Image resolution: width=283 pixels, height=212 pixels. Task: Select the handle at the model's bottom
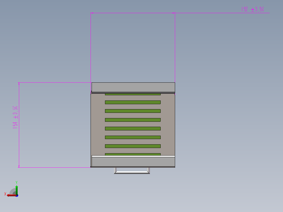click(132, 171)
